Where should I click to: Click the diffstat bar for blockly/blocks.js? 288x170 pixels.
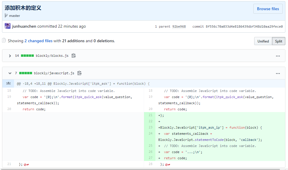coord(27,56)
